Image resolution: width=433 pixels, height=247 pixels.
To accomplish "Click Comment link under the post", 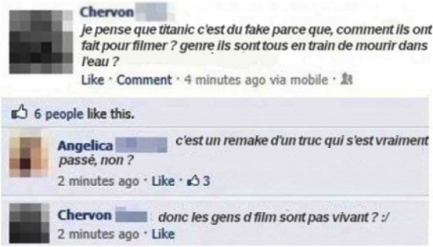I will coord(144,81).
